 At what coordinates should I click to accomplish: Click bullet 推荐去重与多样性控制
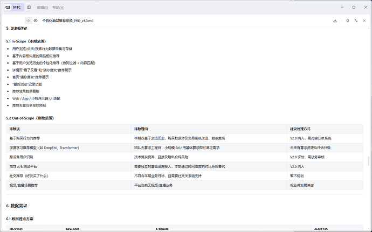pyautogui.click(x=29, y=106)
